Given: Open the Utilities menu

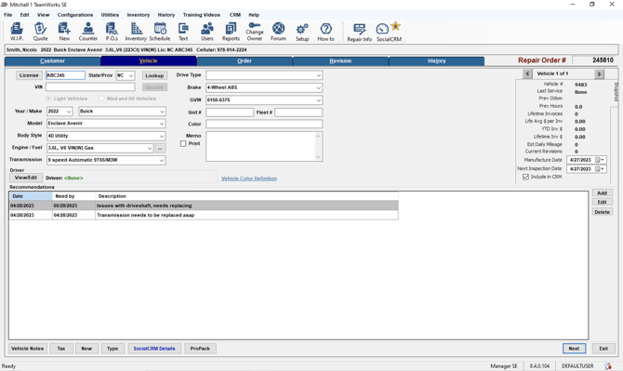Looking at the screenshot, I should click(x=110, y=15).
